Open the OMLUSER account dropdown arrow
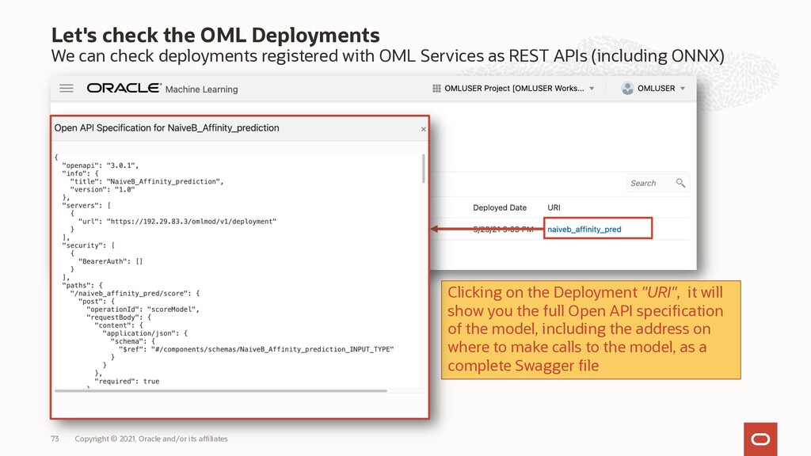Image resolution: width=811 pixels, height=456 pixels. pyautogui.click(x=683, y=89)
